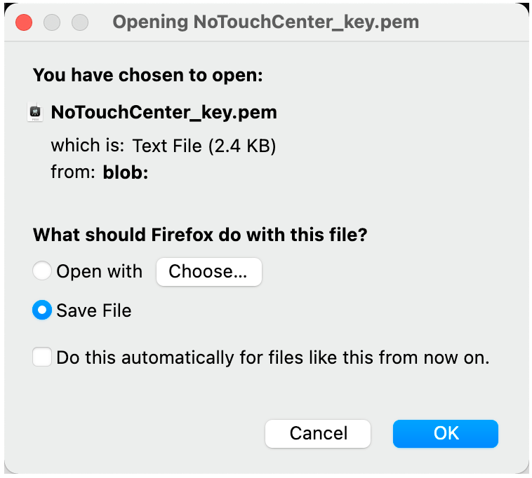Click the grayed-out minimize window button

[x=52, y=22]
